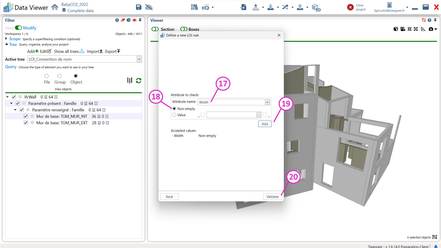Screen dimensions: 441x248
Task: Open the 3D view cube icon
Action: [x=315, y=7]
